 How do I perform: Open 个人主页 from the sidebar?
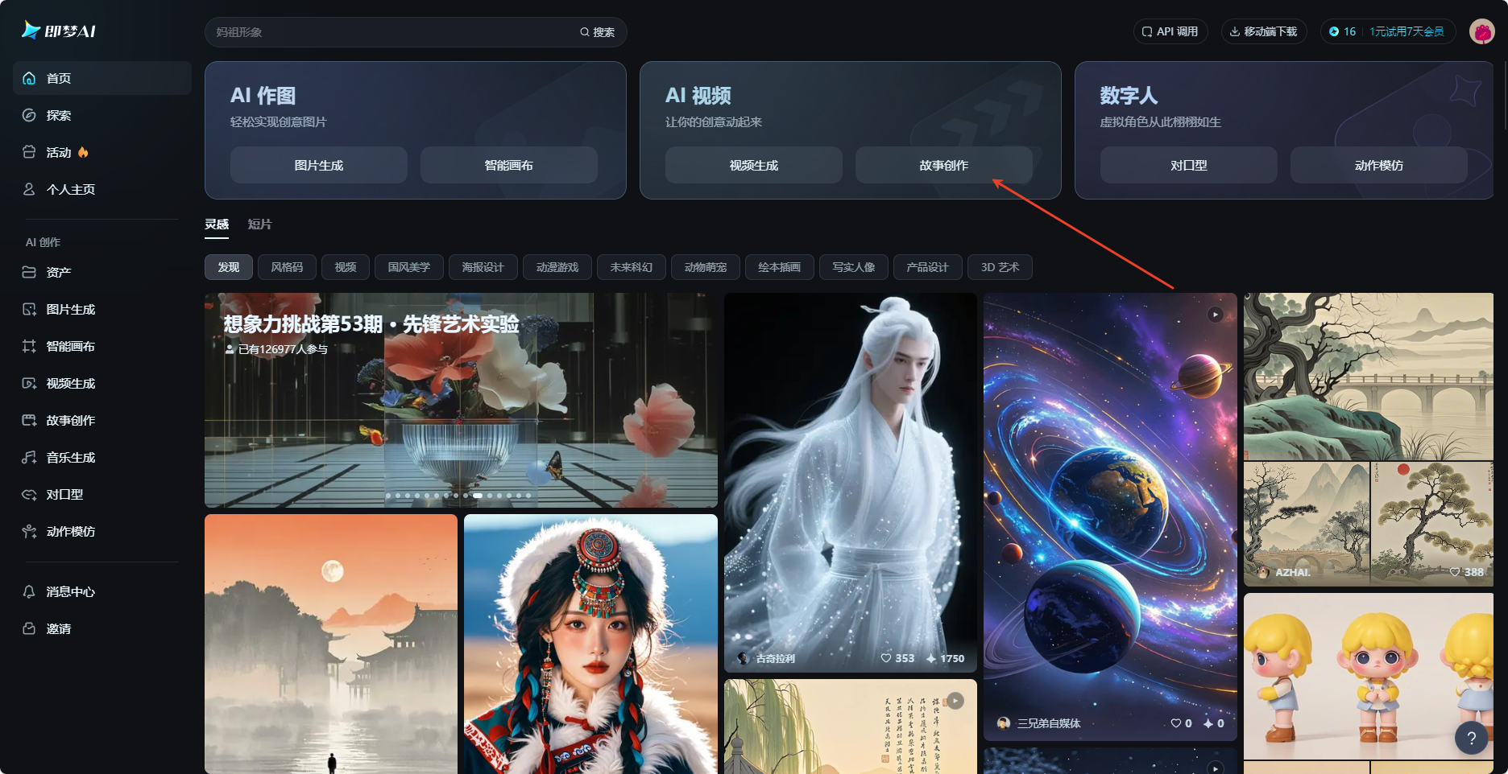pyautogui.click(x=29, y=189)
